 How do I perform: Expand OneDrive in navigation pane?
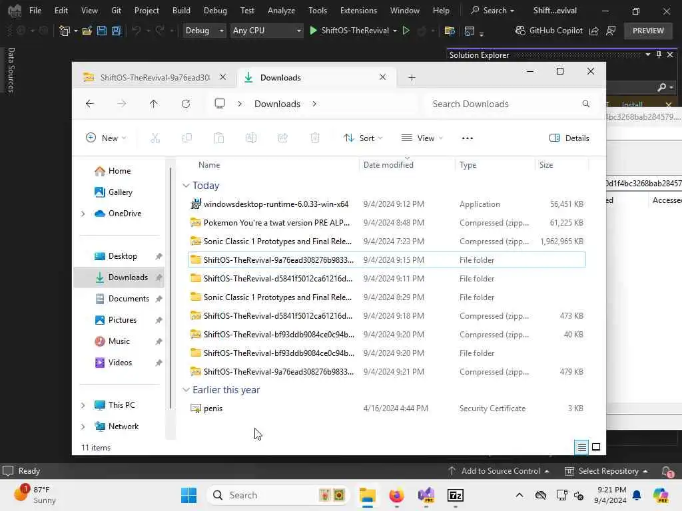tap(83, 214)
